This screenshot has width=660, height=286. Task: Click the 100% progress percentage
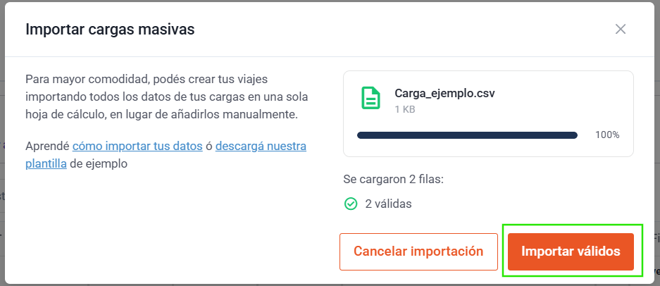(607, 135)
